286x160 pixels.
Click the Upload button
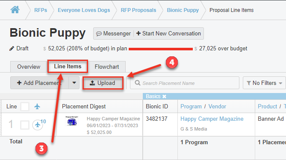[103, 83]
